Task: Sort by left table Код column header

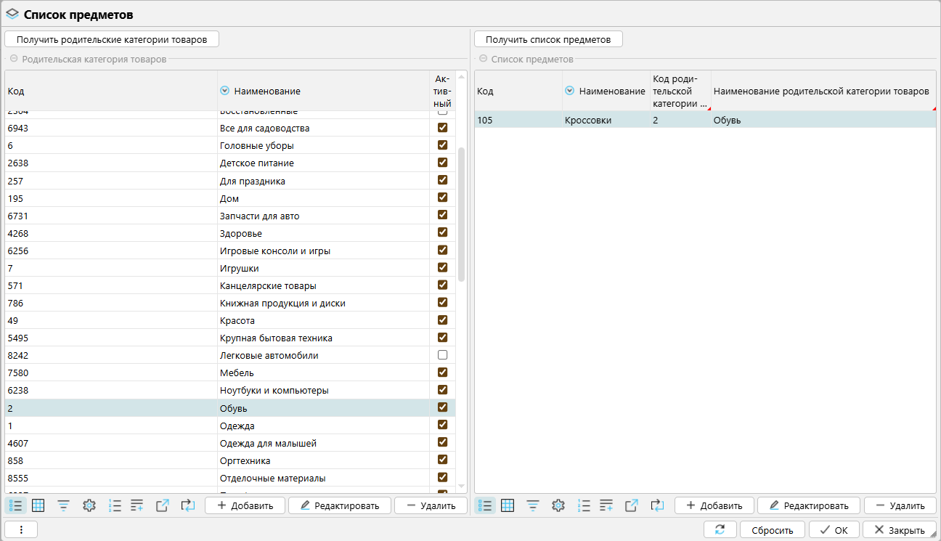Action: pyautogui.click(x=110, y=91)
